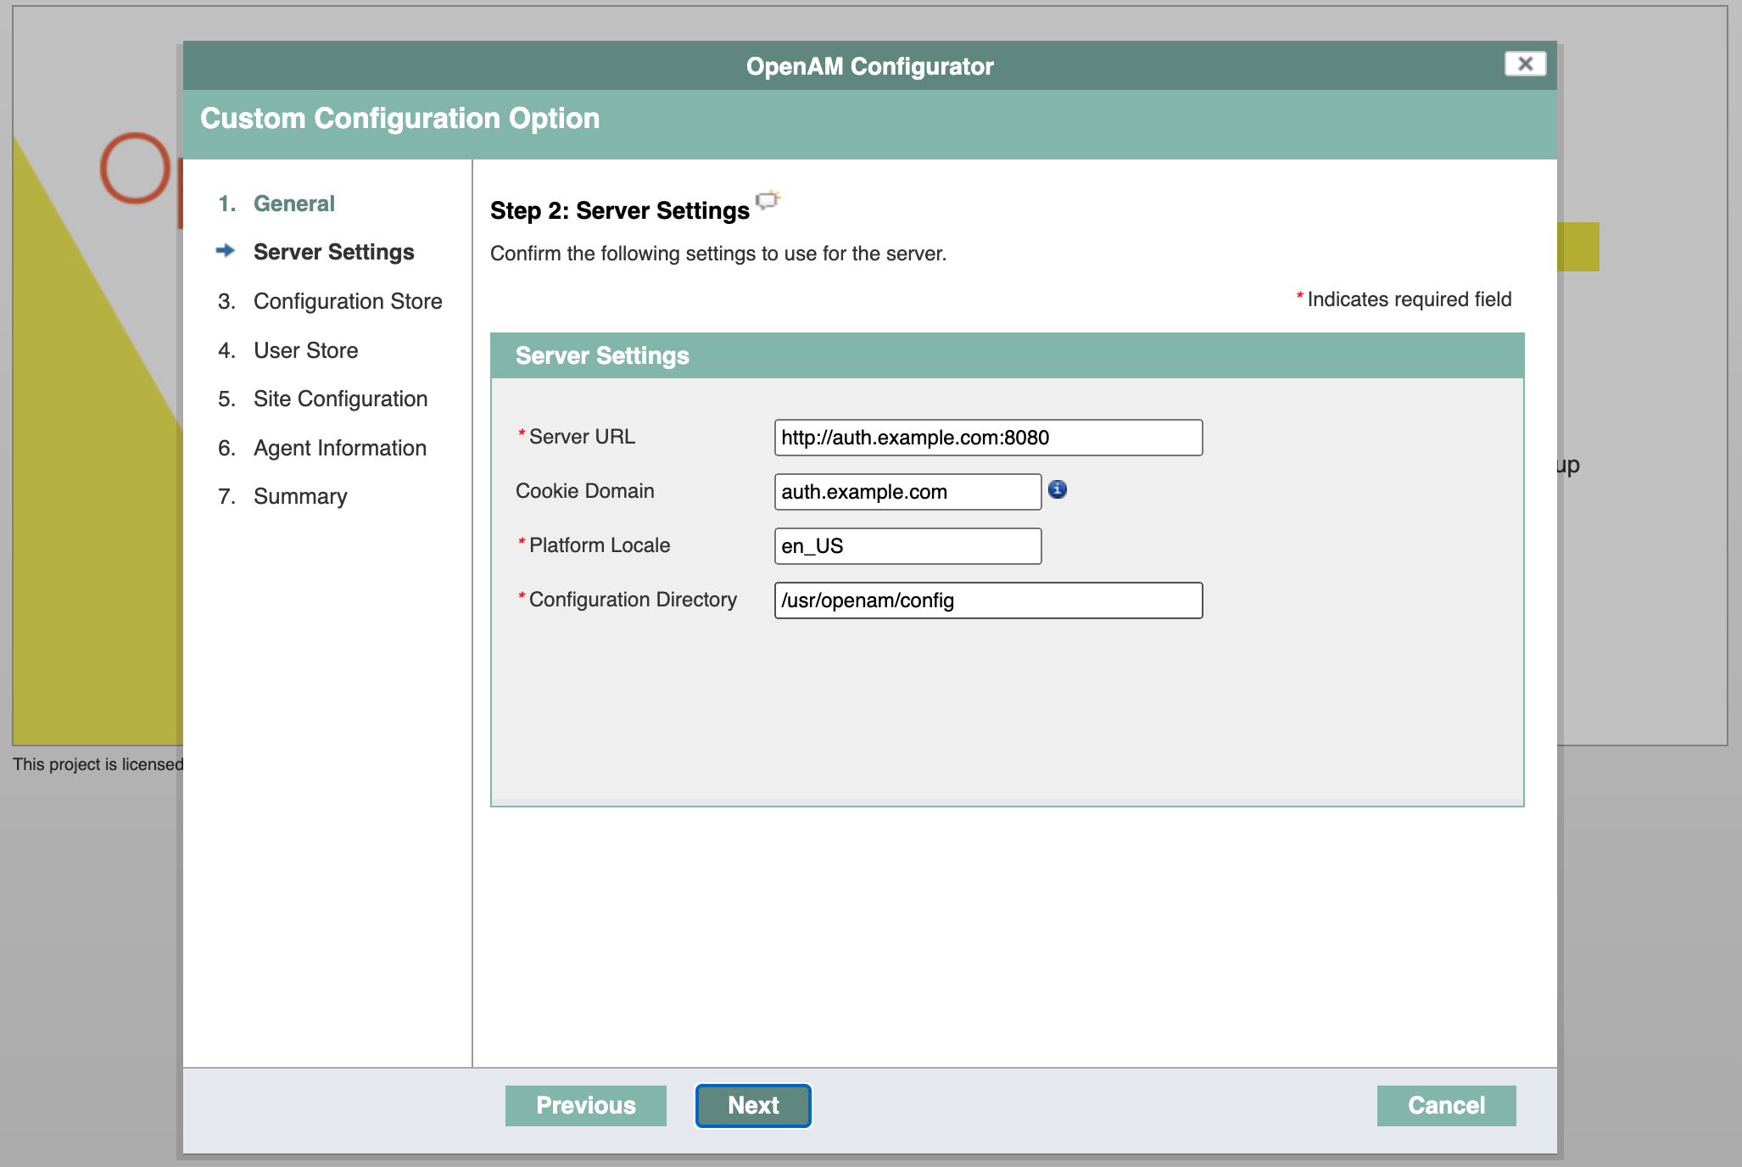This screenshot has width=1742, height=1167.
Task: Open the Summary step
Action: pyautogui.click(x=300, y=496)
